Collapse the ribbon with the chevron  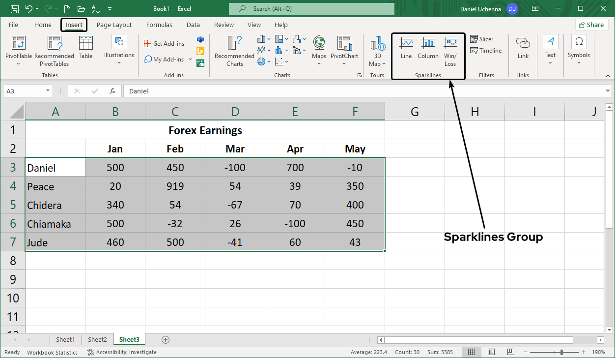(607, 76)
